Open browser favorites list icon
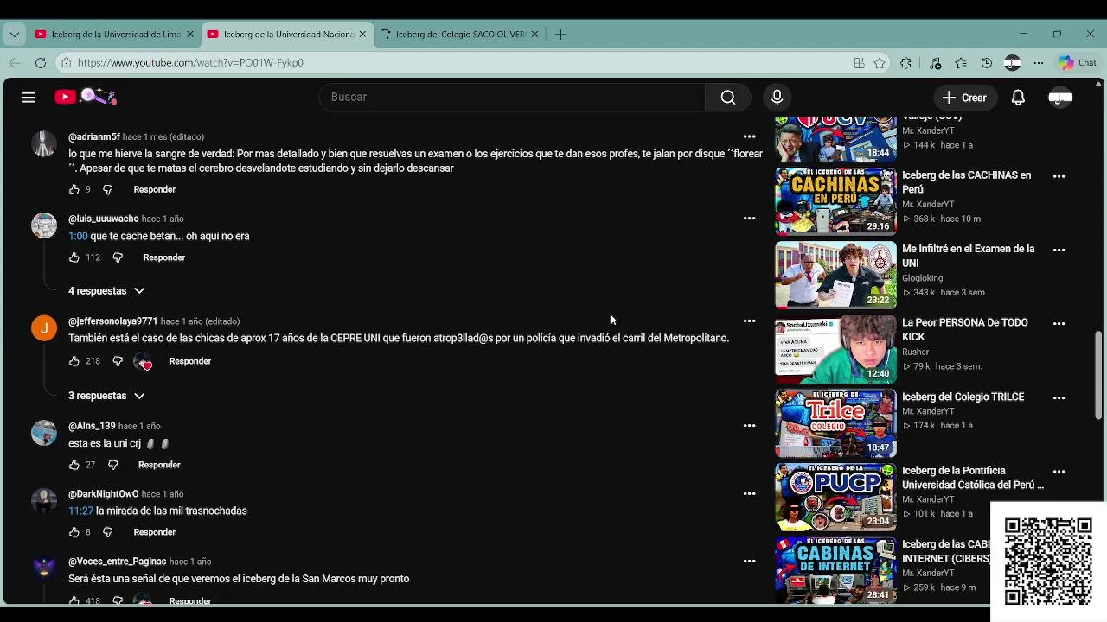The image size is (1107, 622). [961, 62]
